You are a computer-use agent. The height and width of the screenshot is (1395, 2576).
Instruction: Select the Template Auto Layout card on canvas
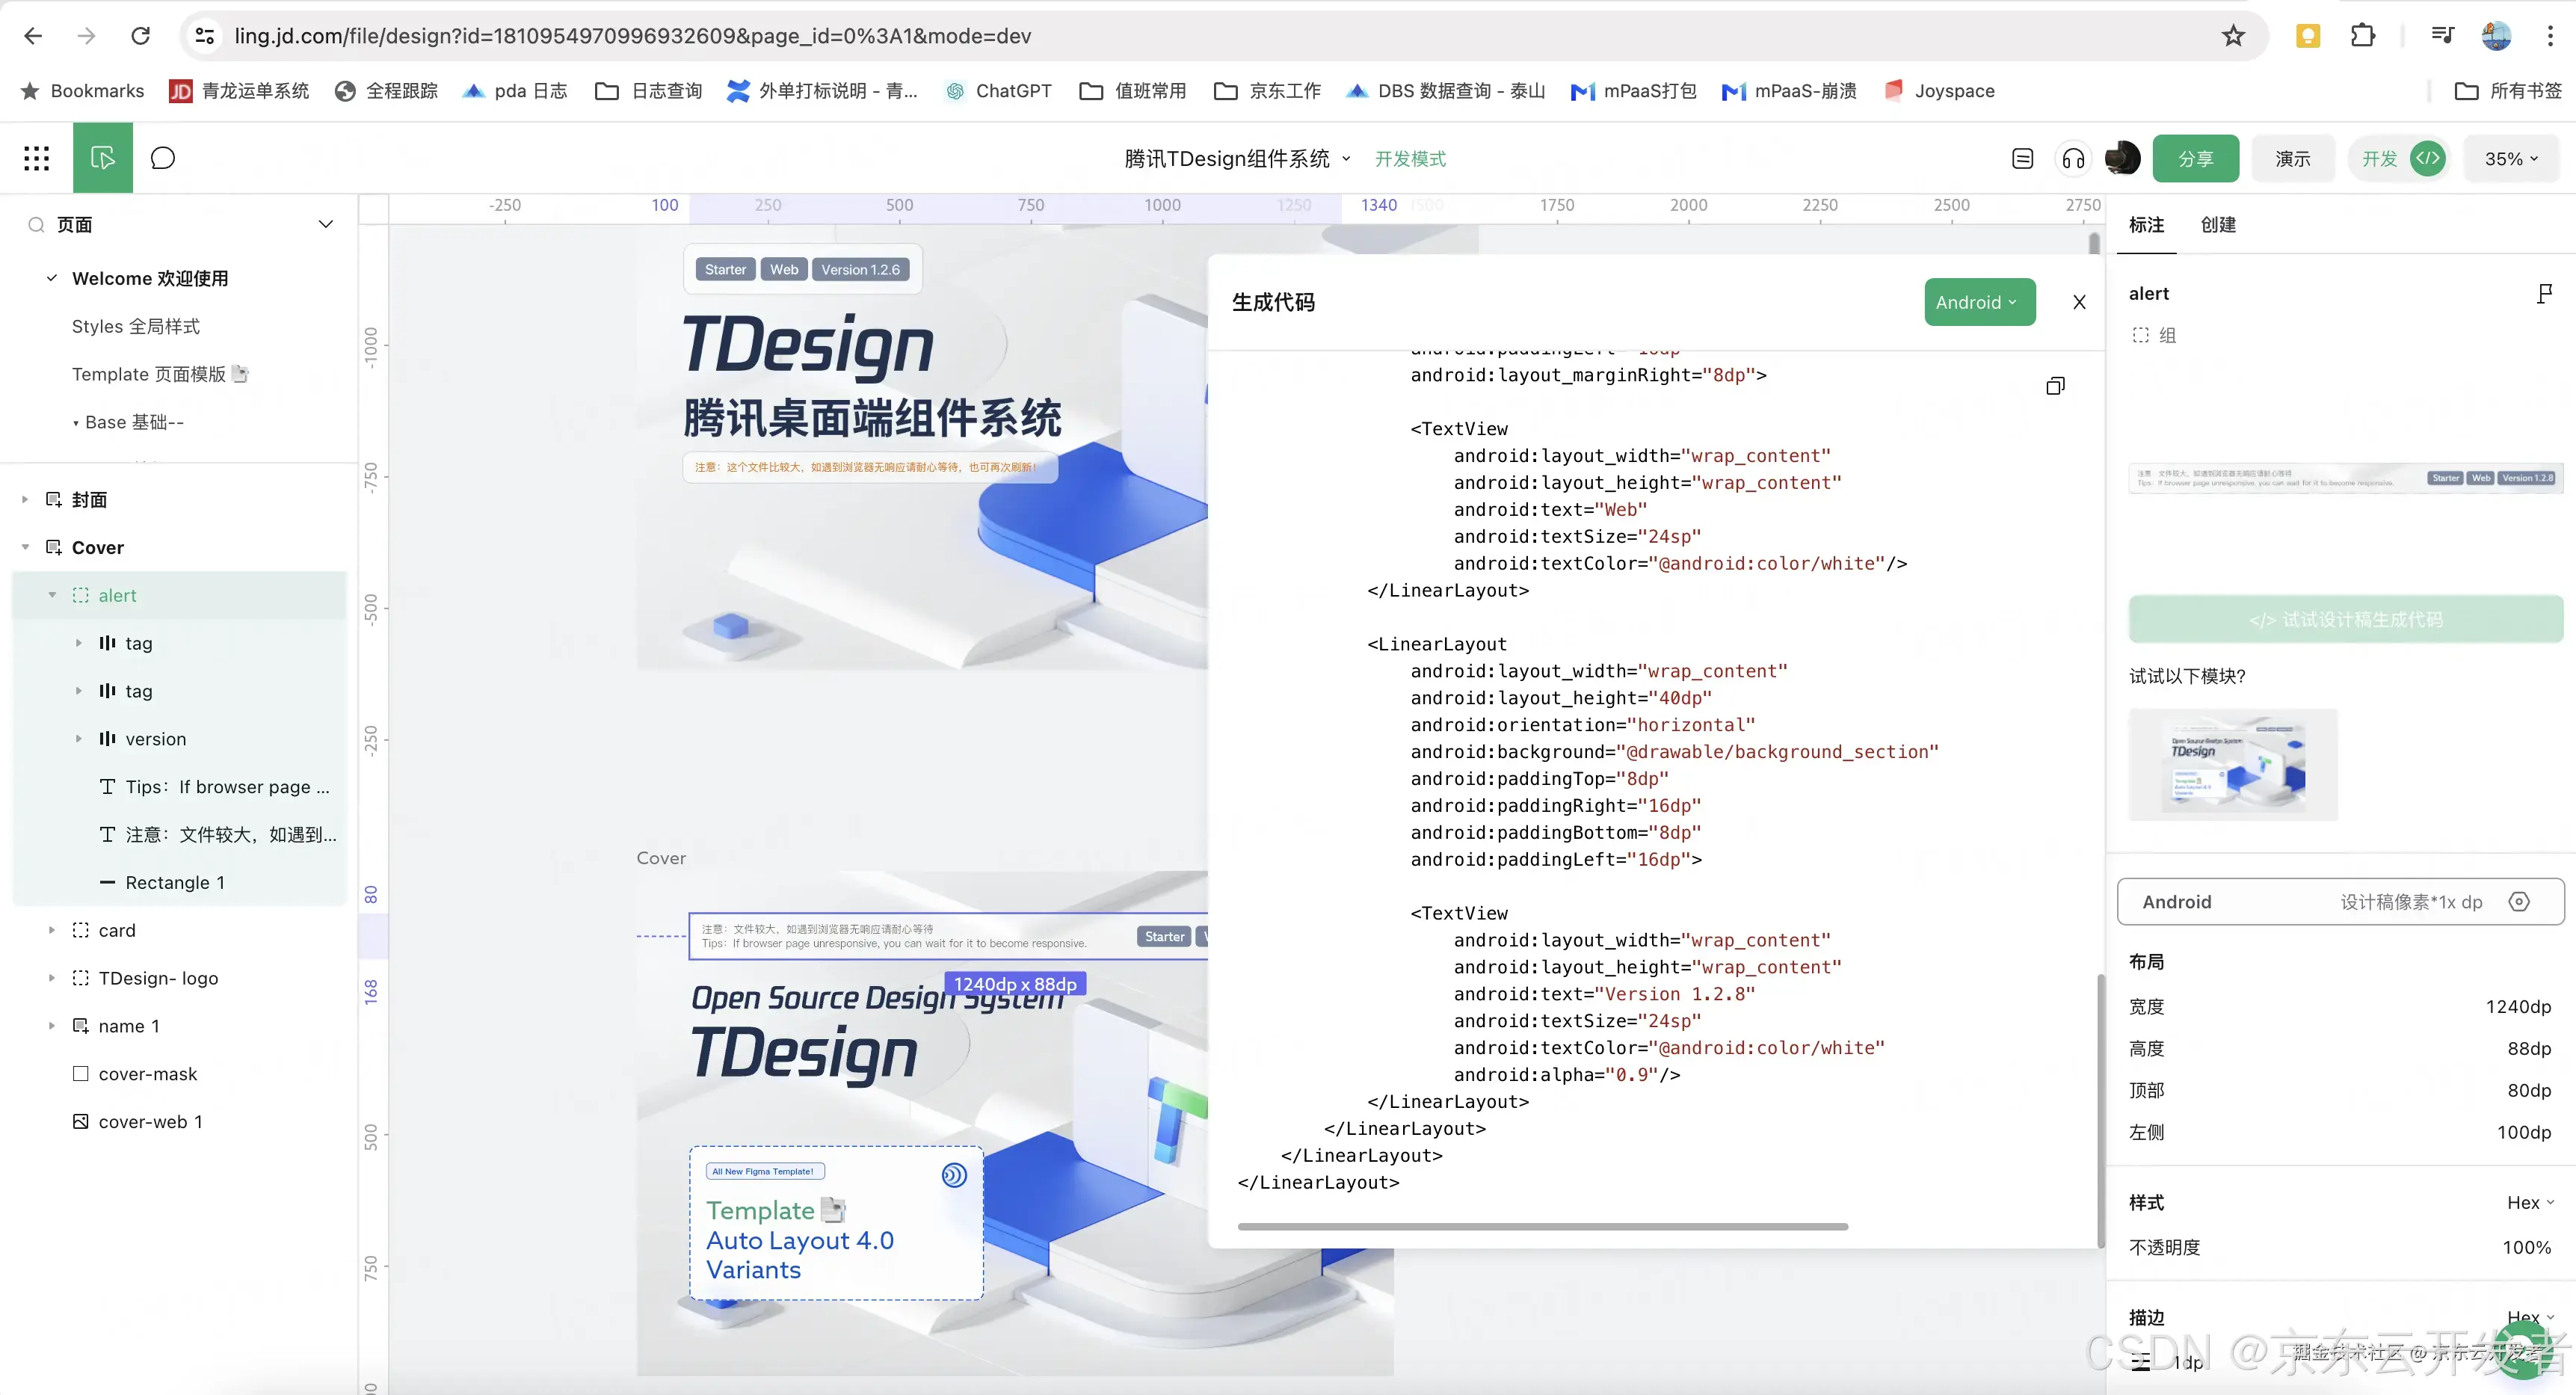point(836,1223)
